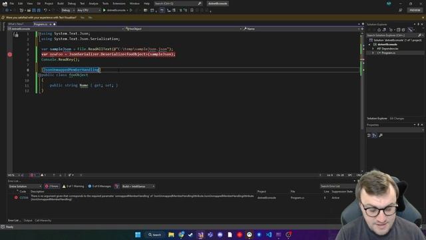Switch to the Output tab
Image resolution: width=426 pixels, height=240 pixels.
tap(28, 221)
